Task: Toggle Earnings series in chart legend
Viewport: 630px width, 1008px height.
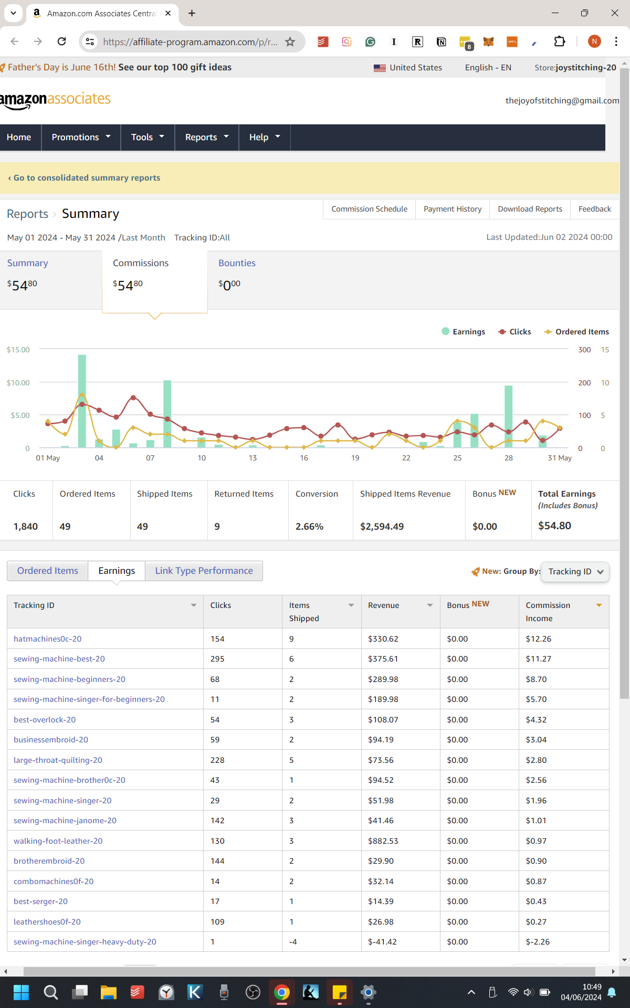Action: (464, 332)
